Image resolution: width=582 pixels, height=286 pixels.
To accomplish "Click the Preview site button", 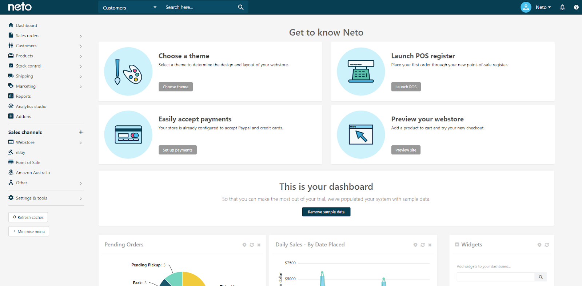I will tap(406, 150).
